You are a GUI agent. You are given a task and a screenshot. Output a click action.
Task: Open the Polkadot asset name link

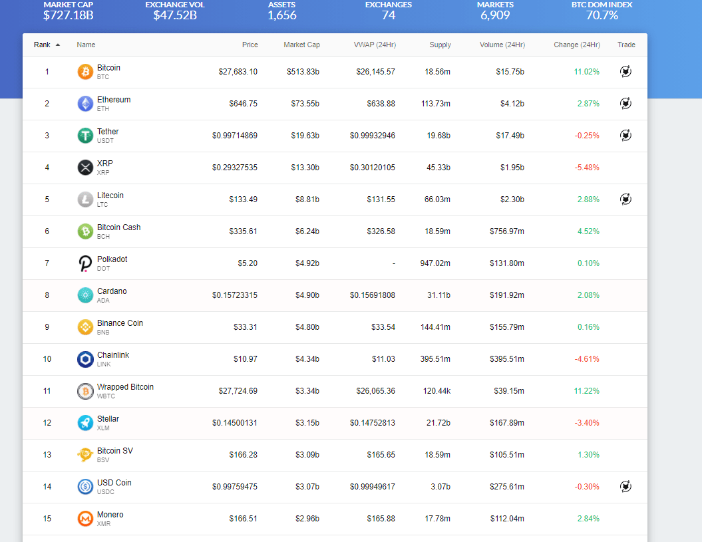(x=112, y=259)
